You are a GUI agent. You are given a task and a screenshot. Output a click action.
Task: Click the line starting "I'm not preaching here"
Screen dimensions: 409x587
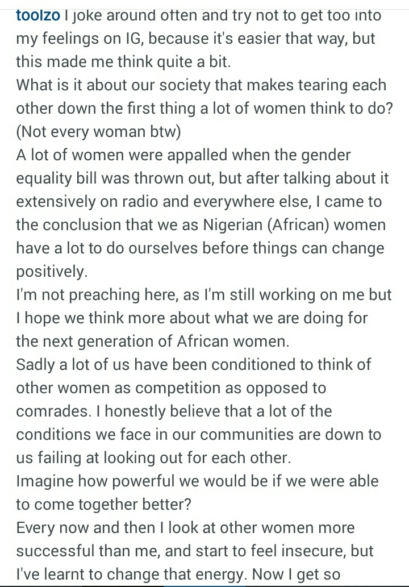point(204,295)
